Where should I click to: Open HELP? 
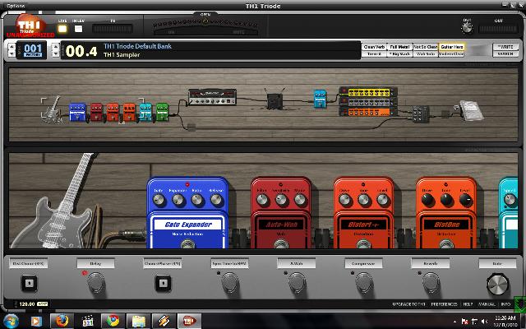click(468, 304)
